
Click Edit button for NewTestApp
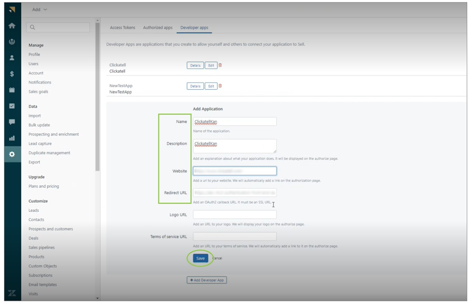tap(211, 86)
